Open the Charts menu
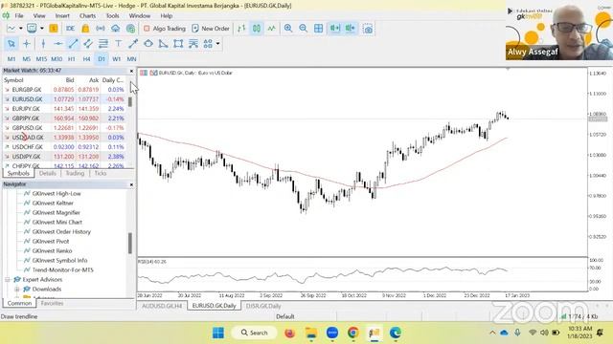The image size is (613, 344). coord(87,16)
